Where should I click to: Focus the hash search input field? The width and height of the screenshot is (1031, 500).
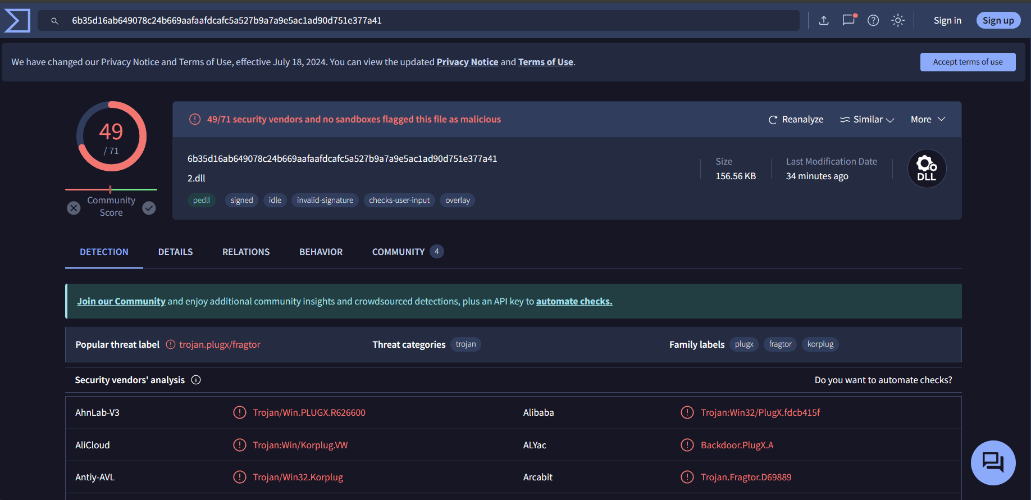pos(418,20)
